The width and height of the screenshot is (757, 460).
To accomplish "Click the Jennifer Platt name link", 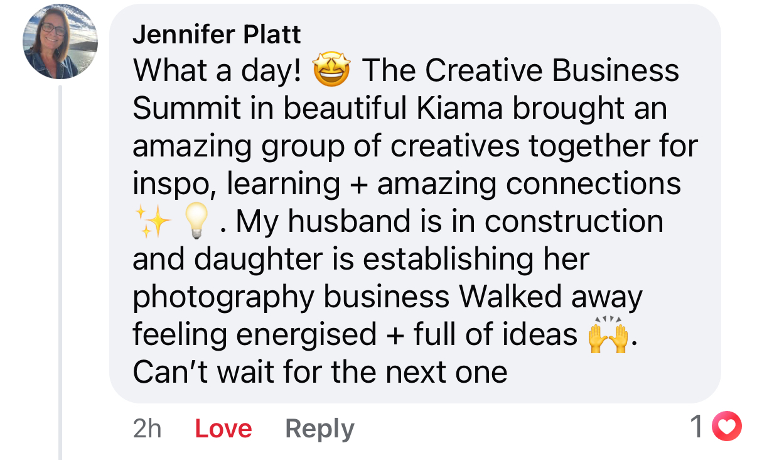I will 217,34.
